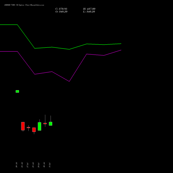173x173 pixels.
Task: Select the 30 Jul date axis label
Action: [44, 165]
